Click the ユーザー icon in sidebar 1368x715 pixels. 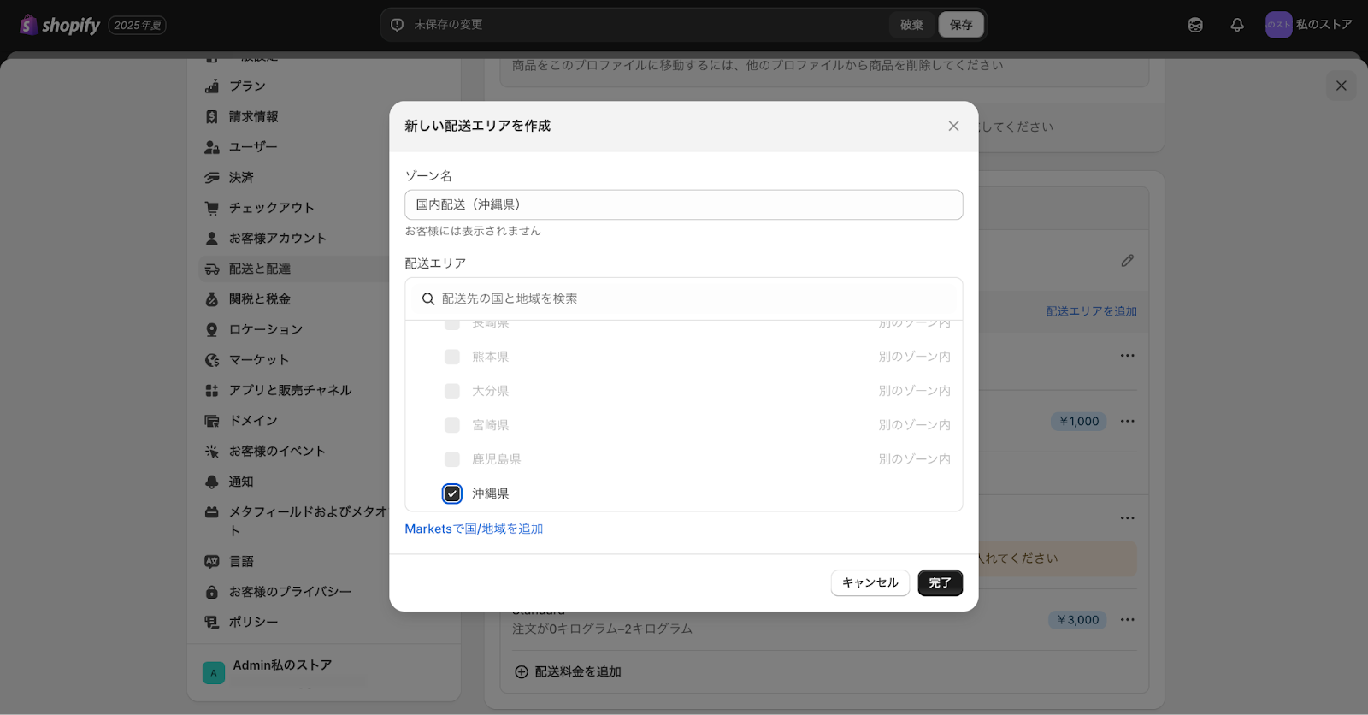tap(212, 147)
